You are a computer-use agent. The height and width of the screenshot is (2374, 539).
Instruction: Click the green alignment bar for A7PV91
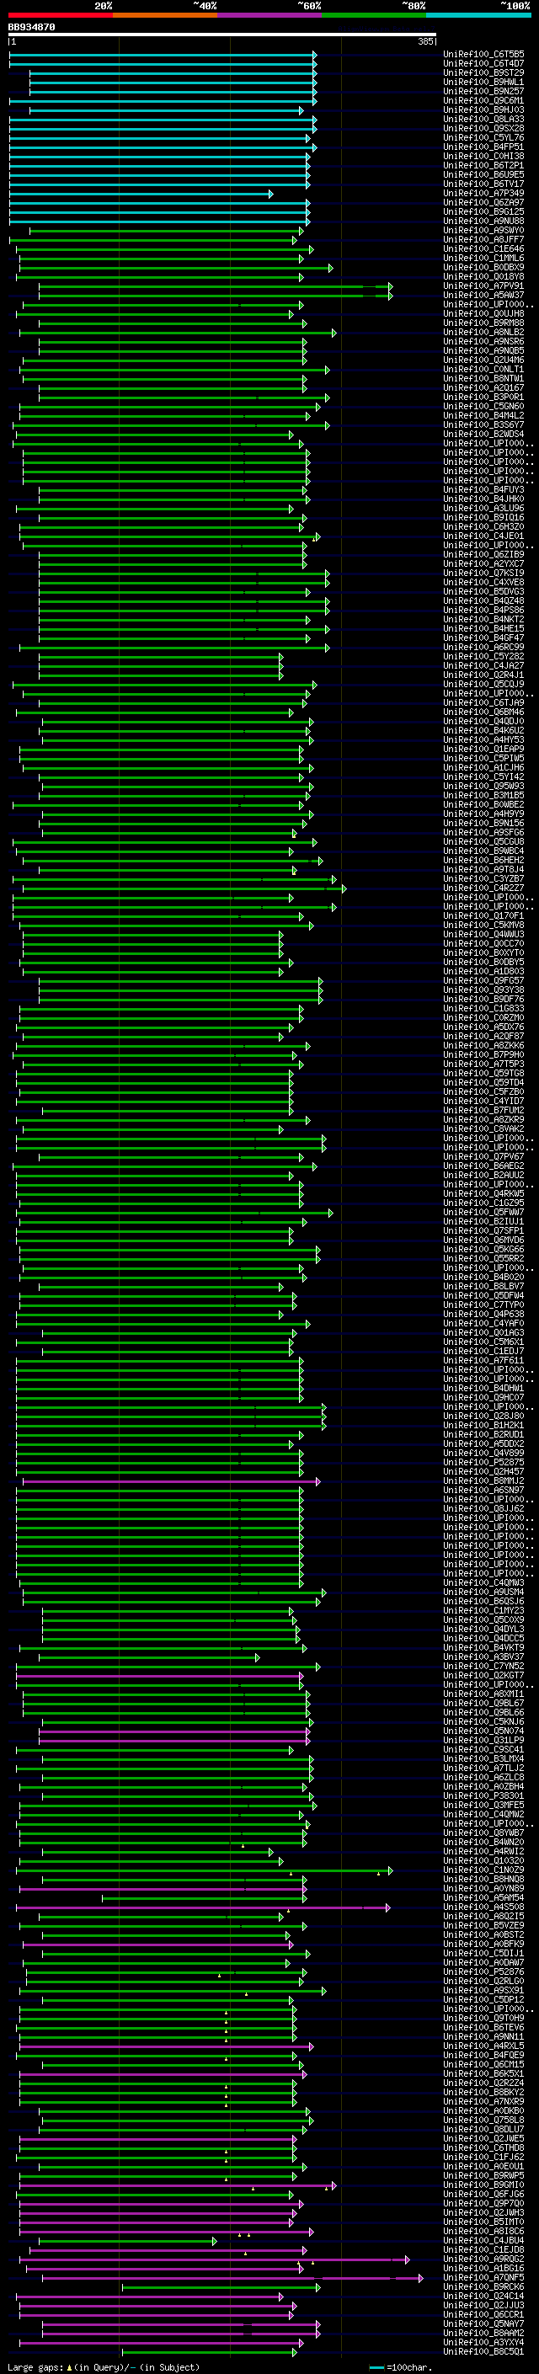coord(216,286)
